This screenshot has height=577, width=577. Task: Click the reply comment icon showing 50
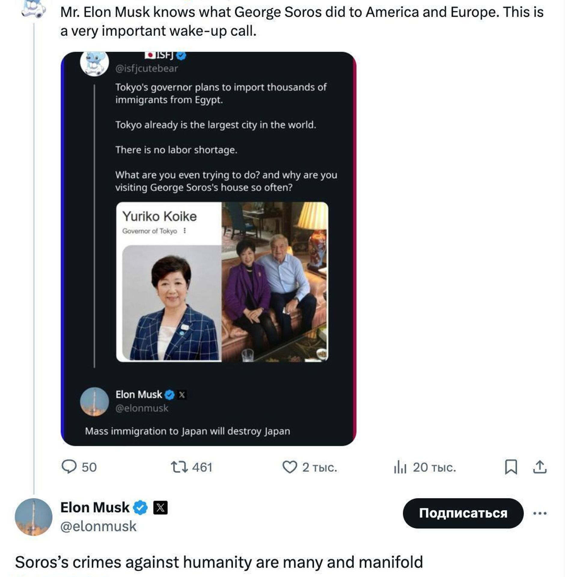pos(69,467)
